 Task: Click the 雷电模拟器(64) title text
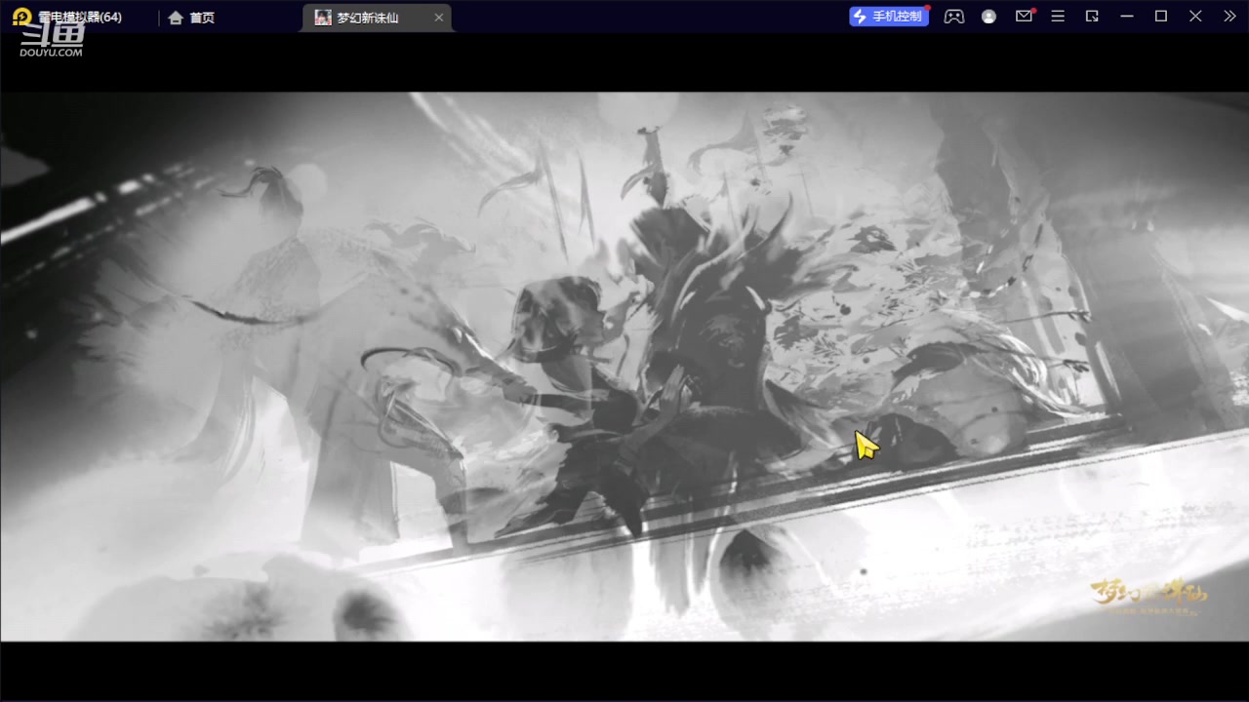(80, 18)
